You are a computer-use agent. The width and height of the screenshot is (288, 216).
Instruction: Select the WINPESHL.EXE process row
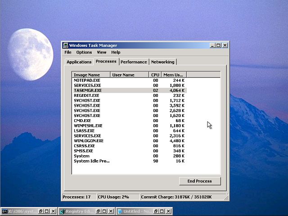tap(130, 126)
